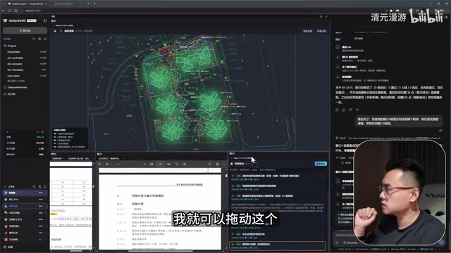The image size is (451, 253).
Task: Zoom out in the PDF viewer toolbar
Action: click(139, 164)
